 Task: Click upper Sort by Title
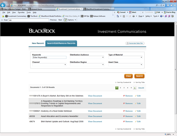(139, 82)
